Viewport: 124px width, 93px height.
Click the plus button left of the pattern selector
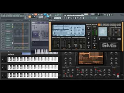tap(53, 18)
